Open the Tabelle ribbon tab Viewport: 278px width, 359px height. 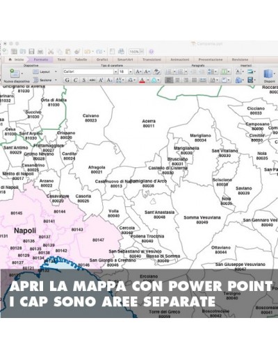pos(81,60)
